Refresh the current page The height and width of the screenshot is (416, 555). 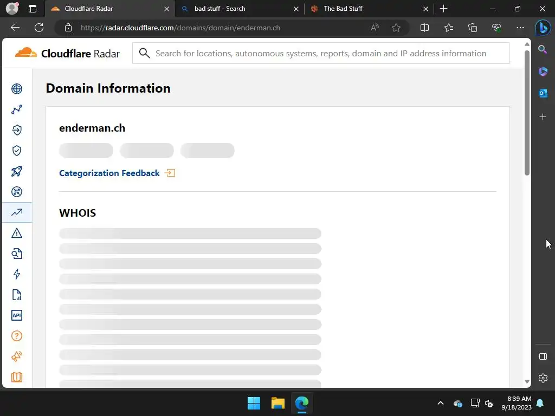coord(39,28)
